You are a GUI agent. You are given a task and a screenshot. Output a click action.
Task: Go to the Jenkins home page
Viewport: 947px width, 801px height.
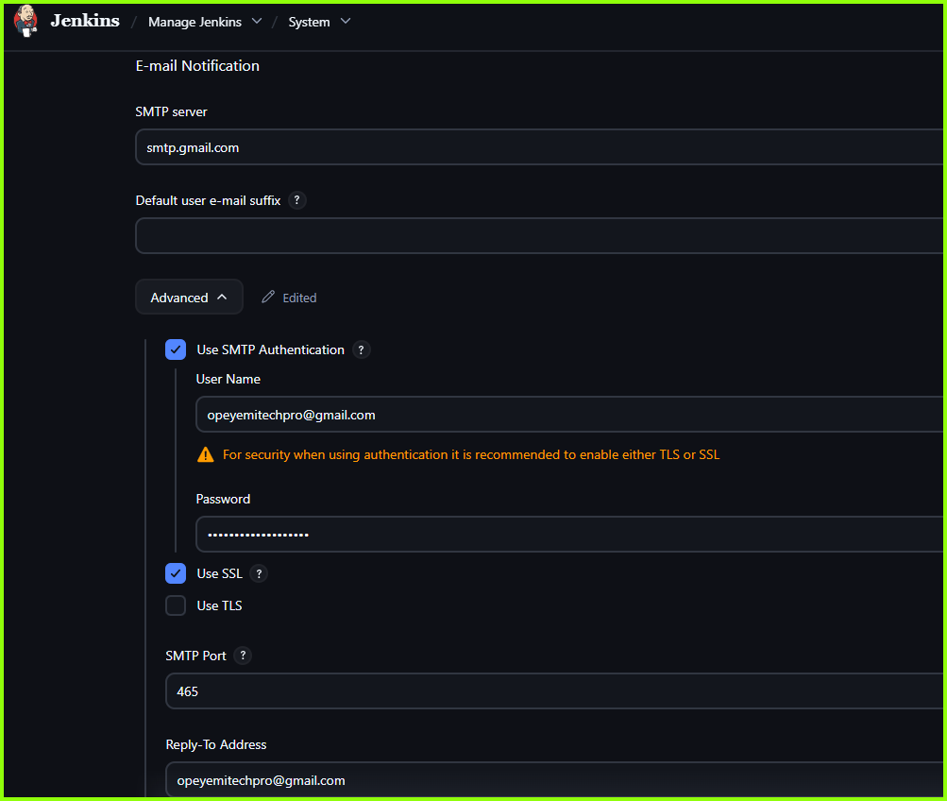pyautogui.click(x=84, y=21)
